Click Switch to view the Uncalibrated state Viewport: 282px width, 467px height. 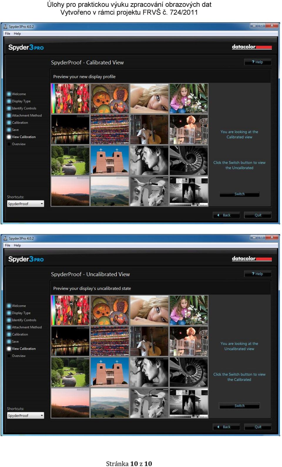point(239,194)
